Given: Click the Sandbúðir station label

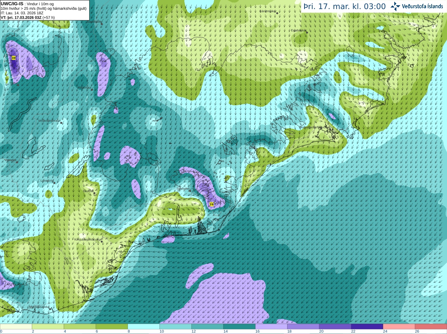Looking at the screenshot, I should [94, 22].
